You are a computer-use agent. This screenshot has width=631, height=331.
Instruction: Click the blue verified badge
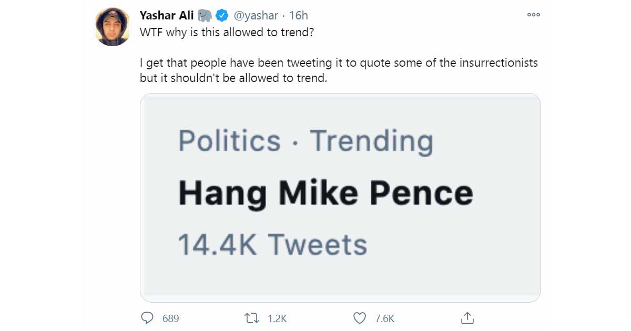[x=222, y=15]
